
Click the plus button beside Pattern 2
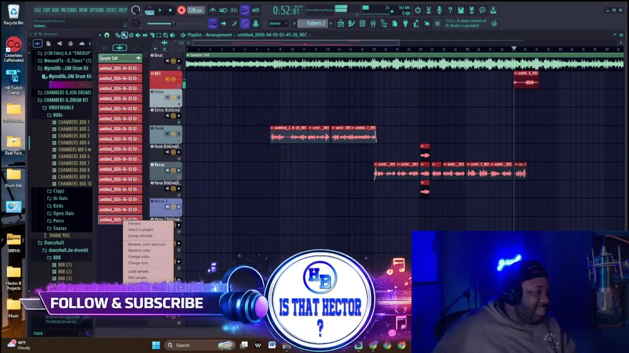coord(331,23)
